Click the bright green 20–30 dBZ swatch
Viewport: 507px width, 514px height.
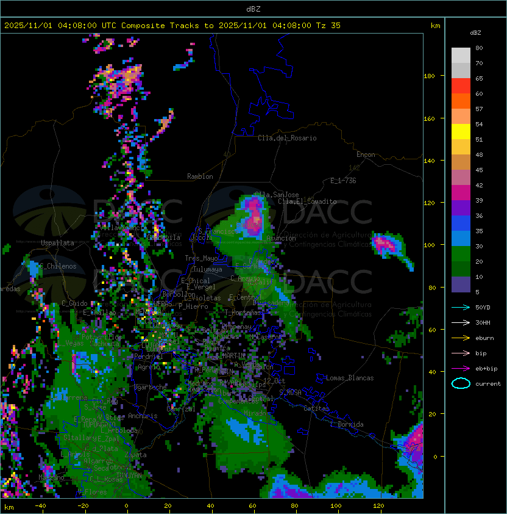click(x=461, y=254)
